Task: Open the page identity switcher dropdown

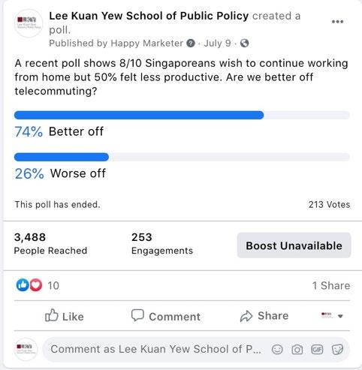Action: pos(332,316)
